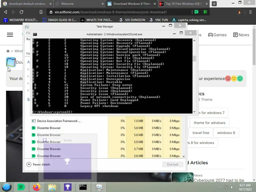Open MEDIAFIRE ROULET... bookmark

point(21,20)
